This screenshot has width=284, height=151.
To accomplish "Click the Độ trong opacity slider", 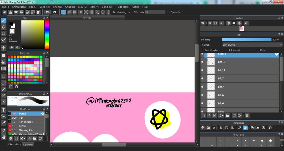I will pos(247,40).
